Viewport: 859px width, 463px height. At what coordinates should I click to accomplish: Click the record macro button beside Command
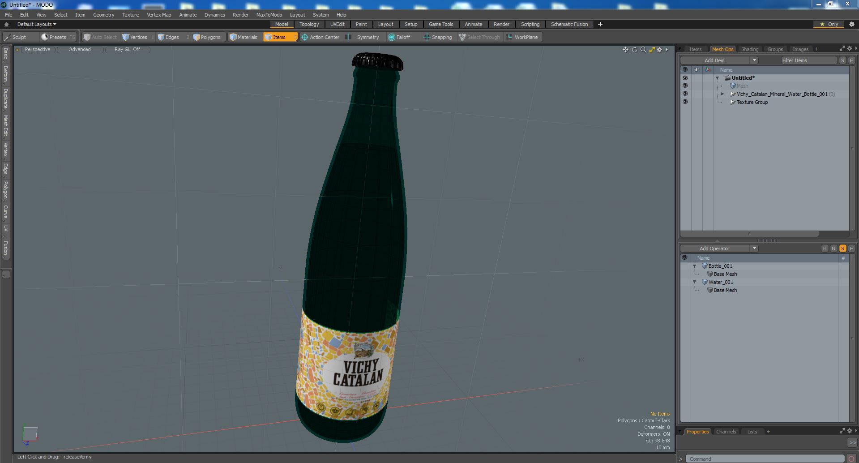tap(851, 459)
